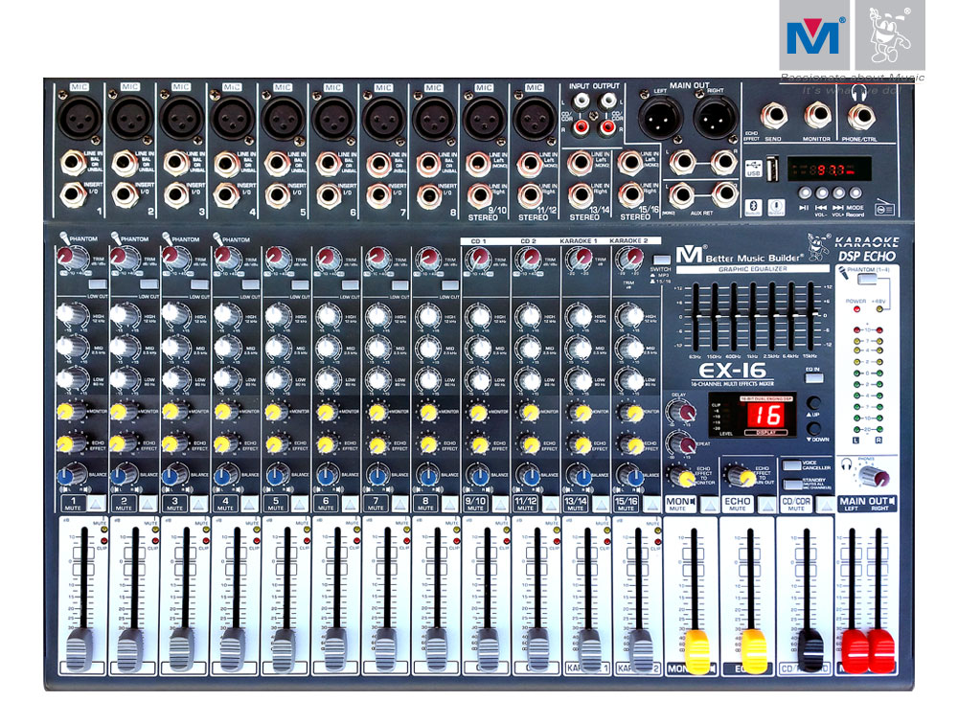
Task: Click the USB port slot
Action: pyautogui.click(x=772, y=168)
